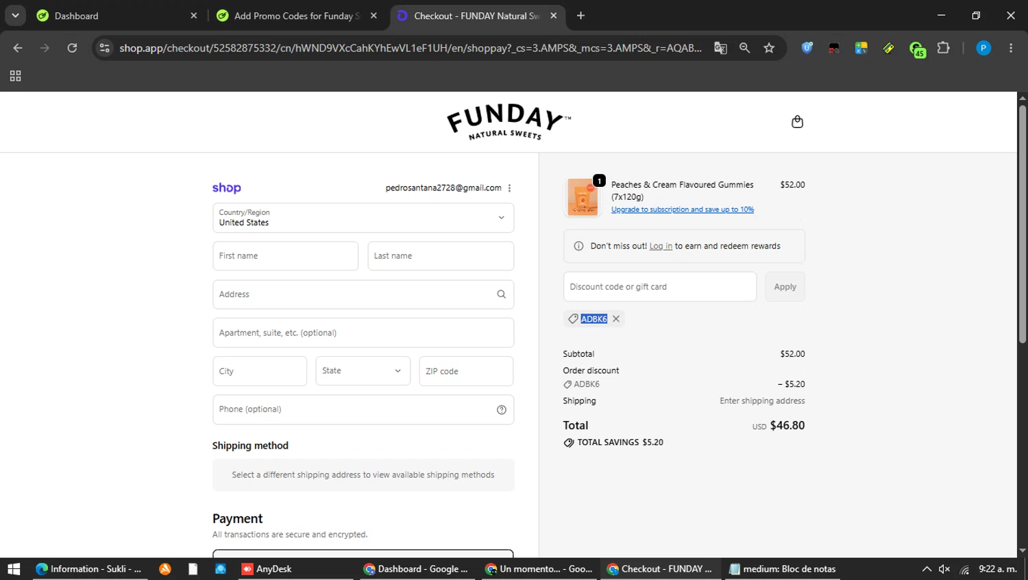
Task: Open the colorful squares extension icon
Action: (x=861, y=48)
